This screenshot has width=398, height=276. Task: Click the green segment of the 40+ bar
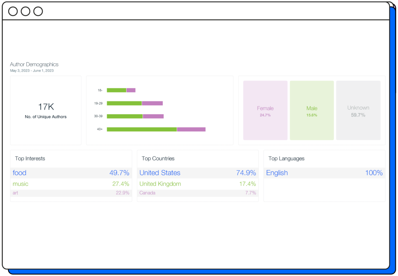click(141, 129)
